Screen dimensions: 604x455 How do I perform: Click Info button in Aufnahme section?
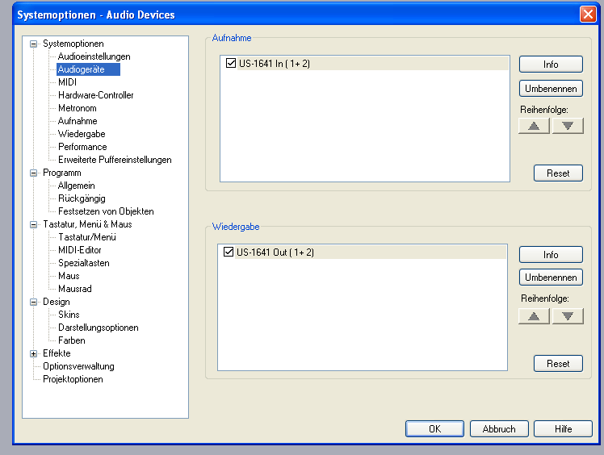551,65
